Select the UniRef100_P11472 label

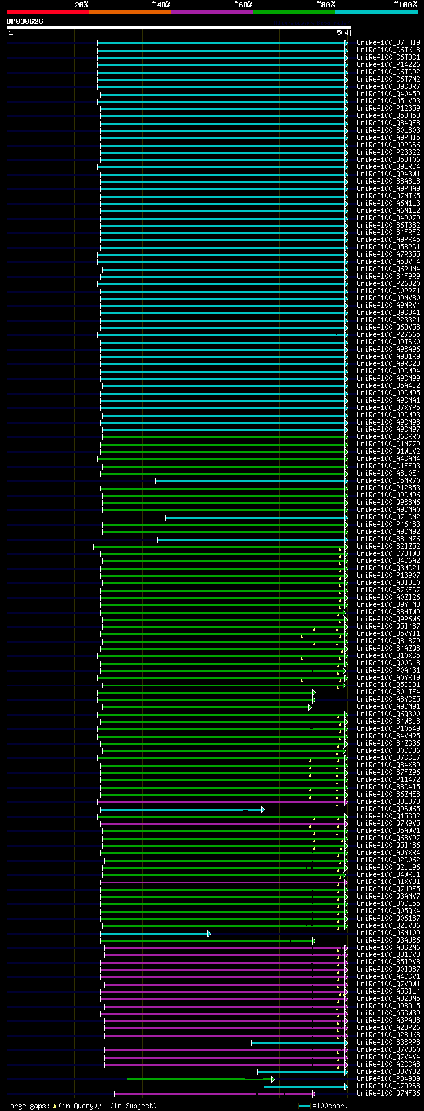coord(388,779)
